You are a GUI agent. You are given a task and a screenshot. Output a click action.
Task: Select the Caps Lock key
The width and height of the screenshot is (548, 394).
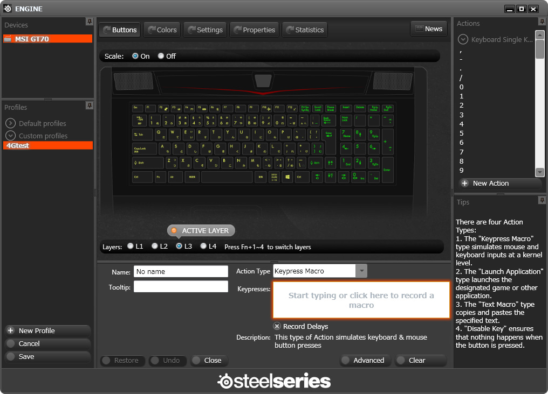coord(145,149)
